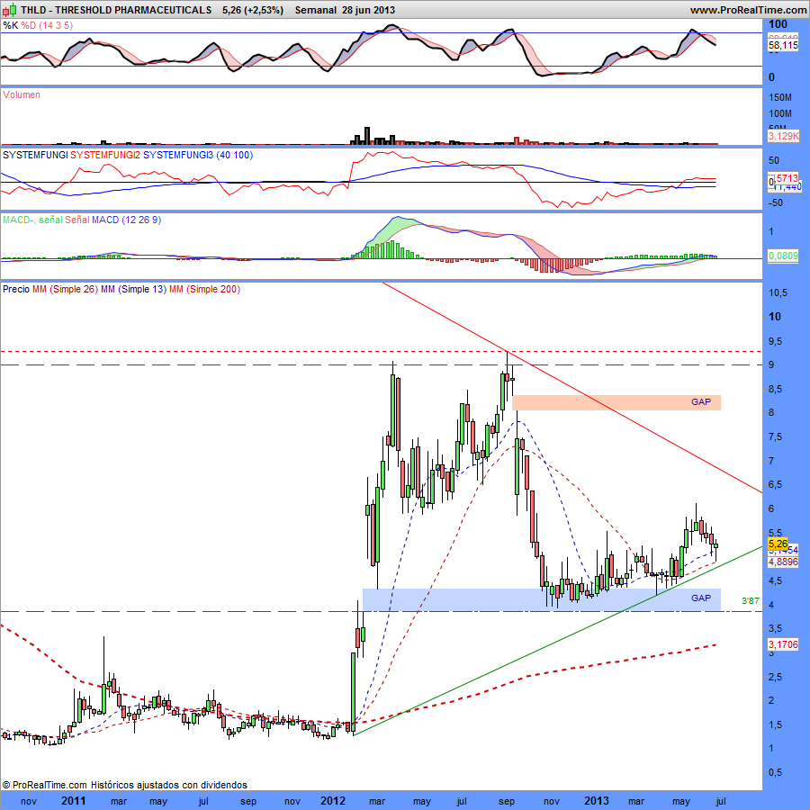Click the red Señal label
Image resolution: width=810 pixels, height=810 pixels.
coord(77,220)
